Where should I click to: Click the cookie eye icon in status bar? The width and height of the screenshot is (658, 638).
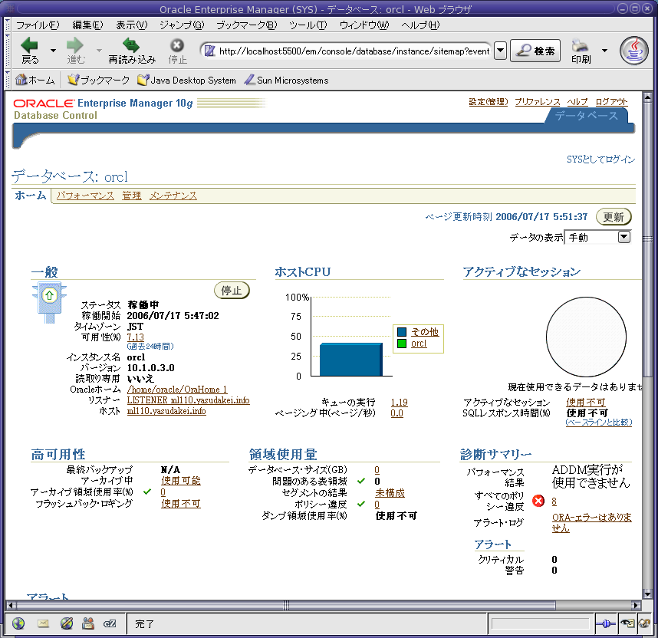(x=628, y=623)
